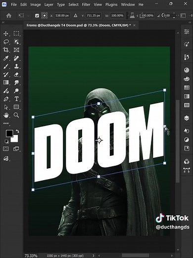Open status bar info chevron menu
The width and height of the screenshot is (193, 258).
tap(94, 256)
